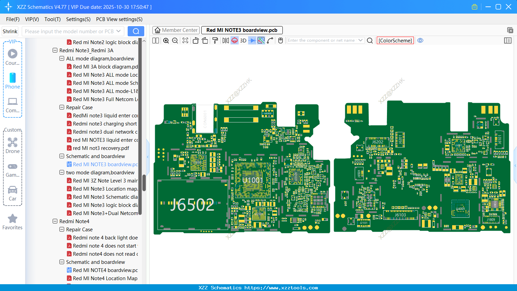Toggle the eye visibility icon
This screenshot has height=291, width=517.
(x=420, y=40)
